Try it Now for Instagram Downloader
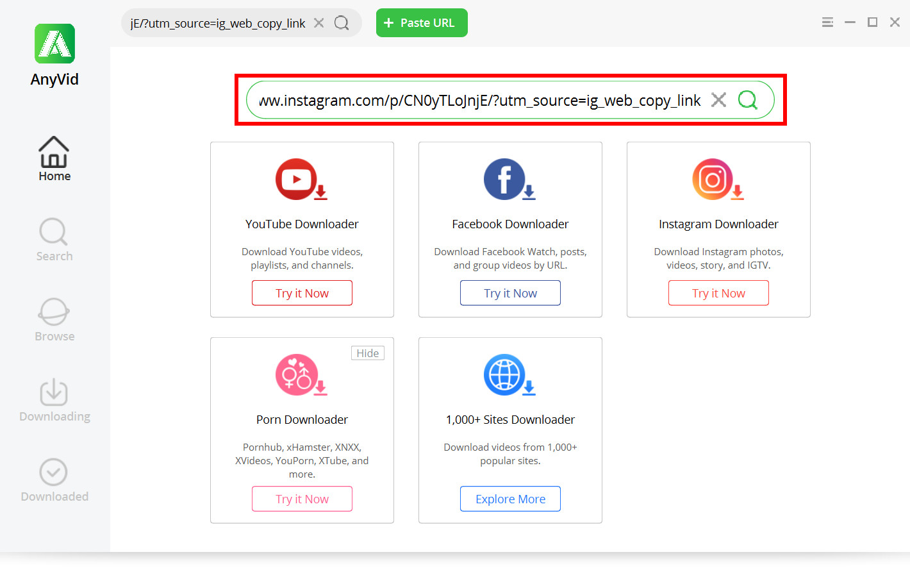The image size is (910, 568). pyautogui.click(x=718, y=293)
